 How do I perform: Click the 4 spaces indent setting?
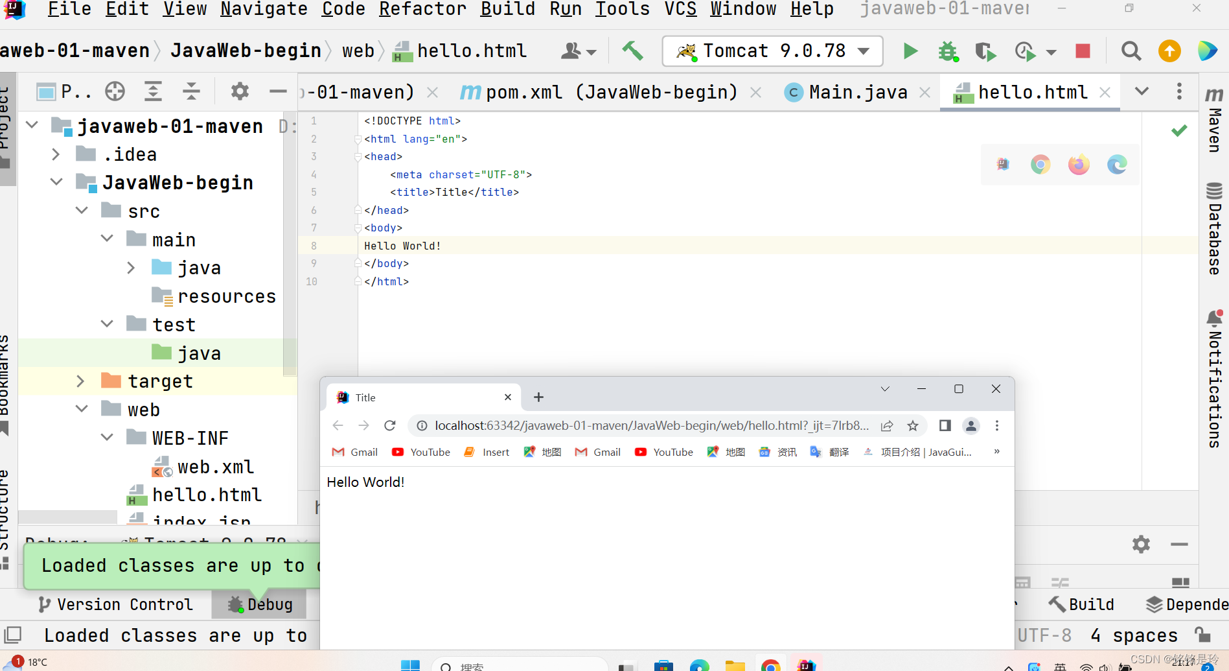[x=1134, y=635]
